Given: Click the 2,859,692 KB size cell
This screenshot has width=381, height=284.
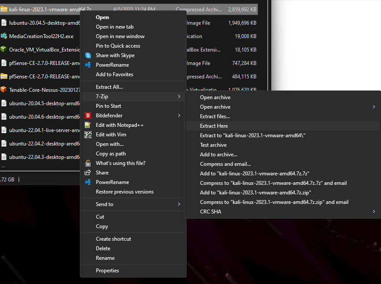Looking at the screenshot, I should [242, 10].
